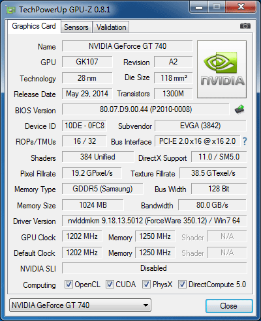The height and width of the screenshot is (321, 261).
Task: Switch to the Sensors tab
Action: 76,27
